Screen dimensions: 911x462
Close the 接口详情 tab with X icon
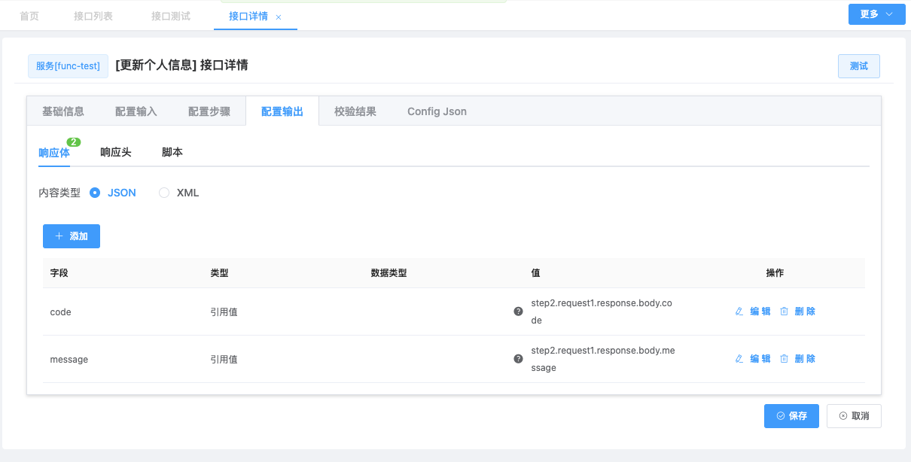tap(279, 17)
